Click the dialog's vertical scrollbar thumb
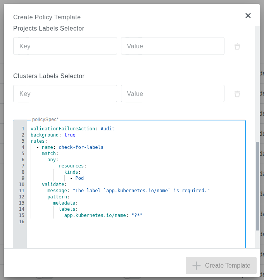This screenshot has height=280, width=264. [x=257, y=186]
